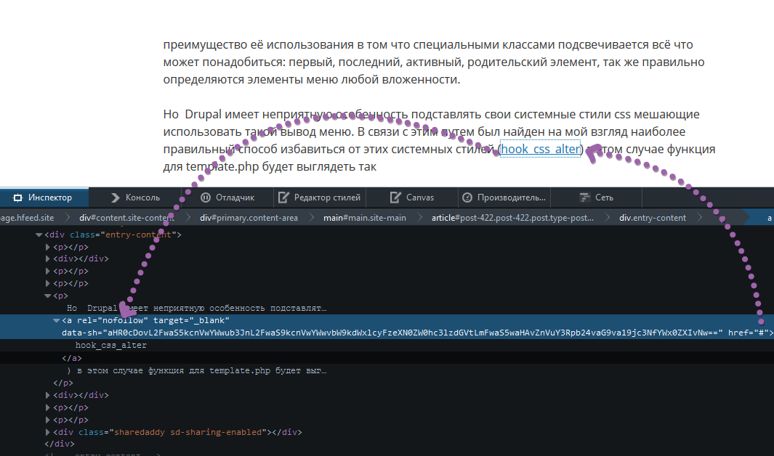Viewport: 774px width, 456px height.
Task: Click the Отладчик pause icon
Action: (x=206, y=198)
